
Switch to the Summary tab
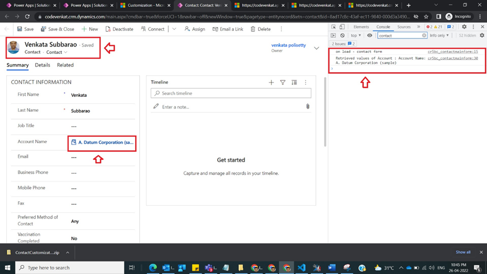[x=18, y=65]
